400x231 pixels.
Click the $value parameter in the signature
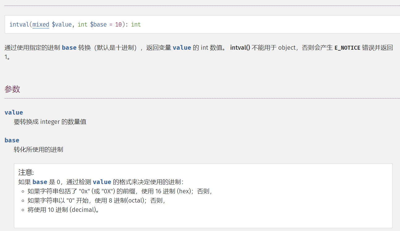click(x=62, y=24)
